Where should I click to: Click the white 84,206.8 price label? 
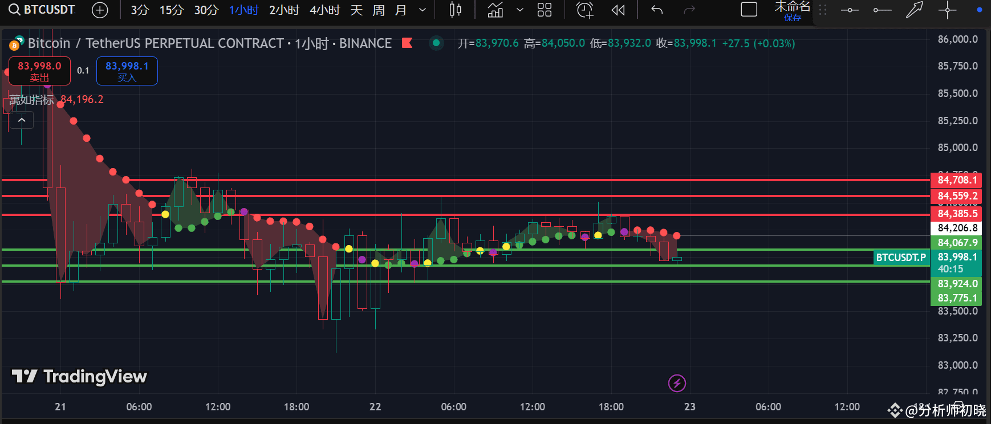coord(956,228)
